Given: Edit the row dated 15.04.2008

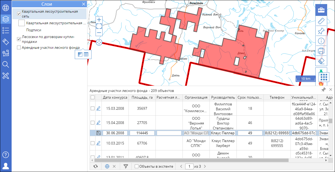Looking at the screenshot, I should tap(99, 123).
